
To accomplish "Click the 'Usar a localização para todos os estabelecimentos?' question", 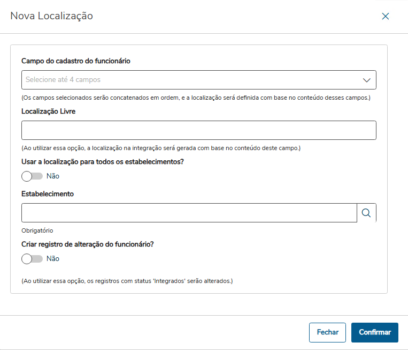I will coord(103,162).
